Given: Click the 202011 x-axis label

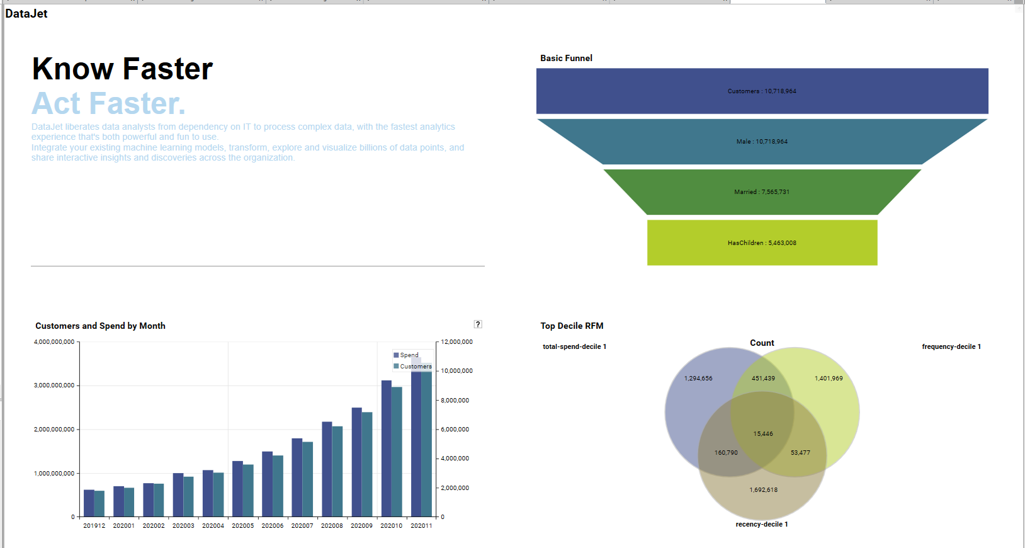Looking at the screenshot, I should tap(421, 526).
